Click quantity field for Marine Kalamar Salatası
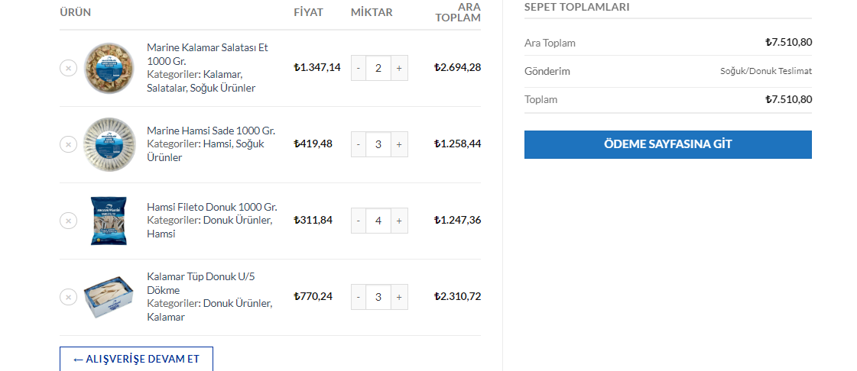Viewport: 857px width, 371px height. coord(378,68)
